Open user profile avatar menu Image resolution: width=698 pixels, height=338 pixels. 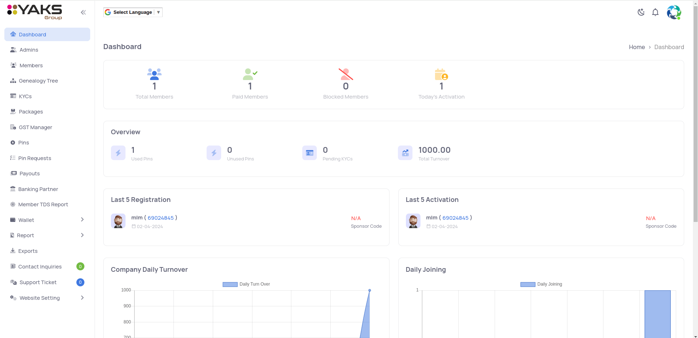pos(674,12)
